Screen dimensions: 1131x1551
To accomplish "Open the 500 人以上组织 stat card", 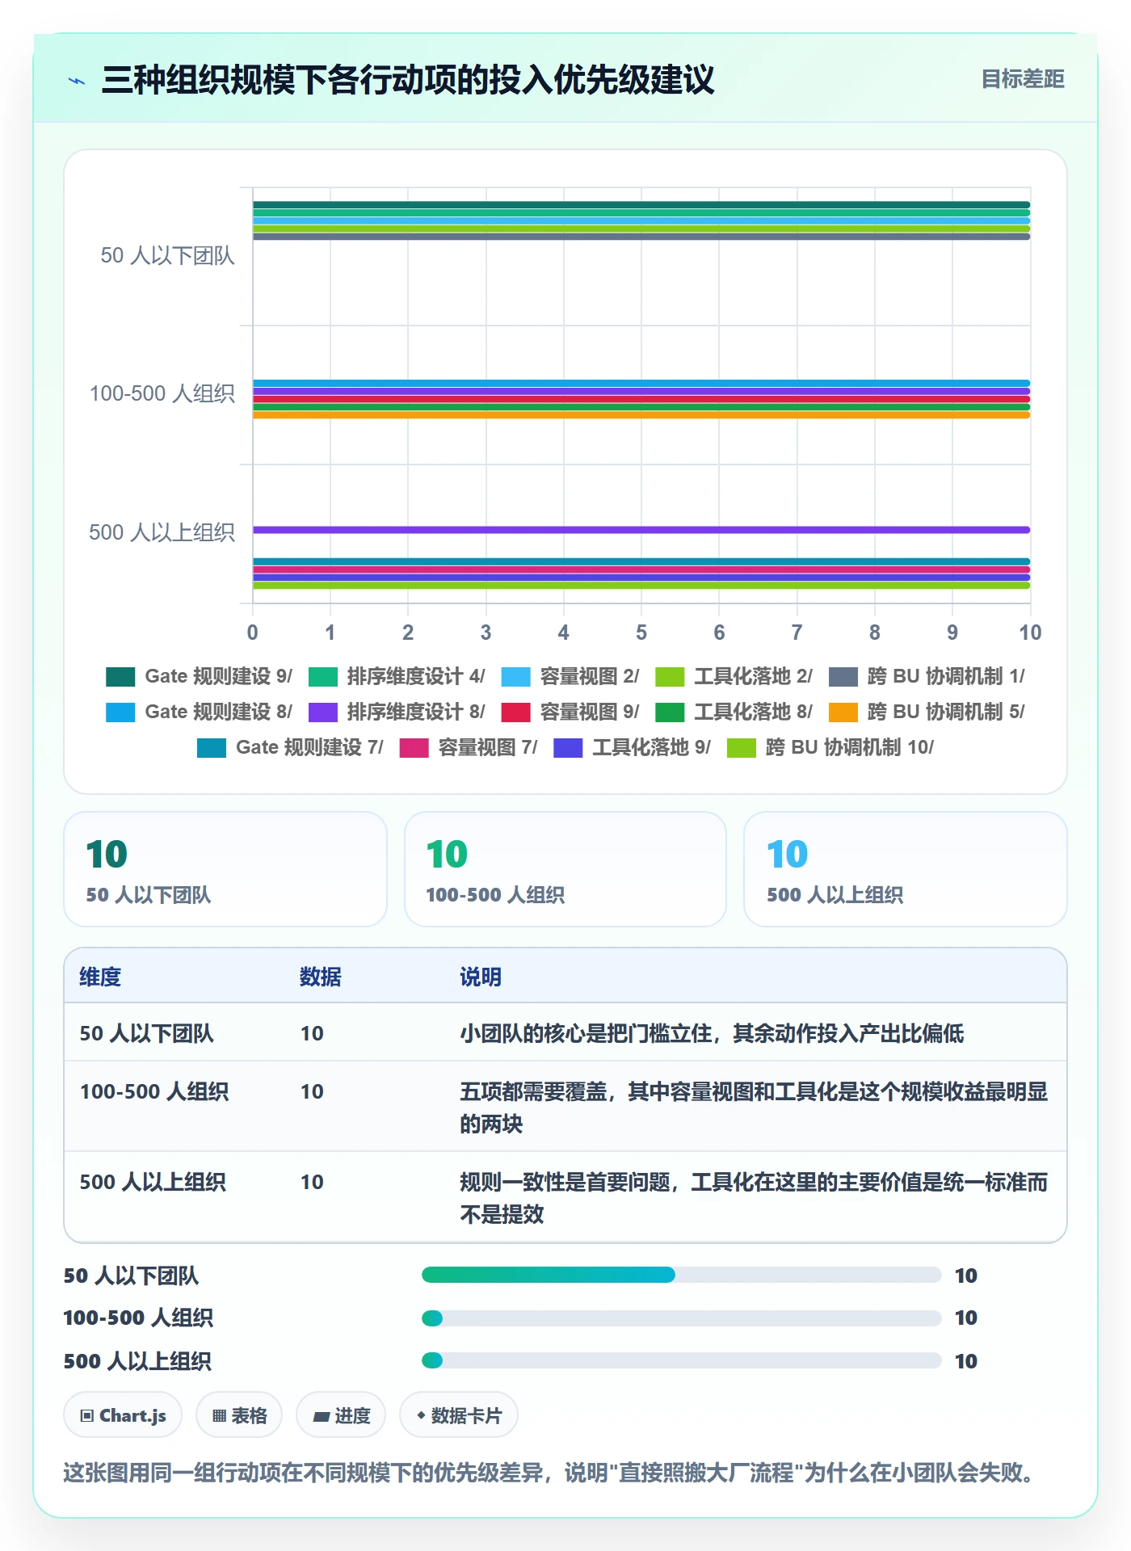I will (x=906, y=869).
